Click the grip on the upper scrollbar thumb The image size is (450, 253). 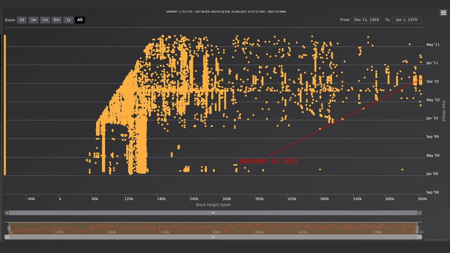213,213
